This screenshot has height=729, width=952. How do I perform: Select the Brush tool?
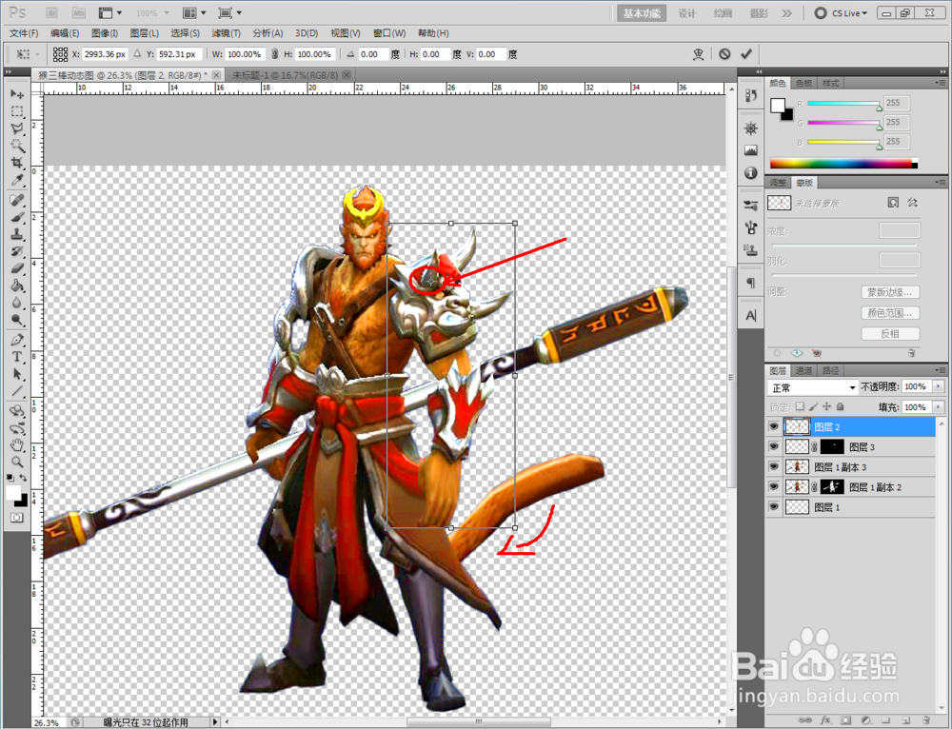[17, 217]
